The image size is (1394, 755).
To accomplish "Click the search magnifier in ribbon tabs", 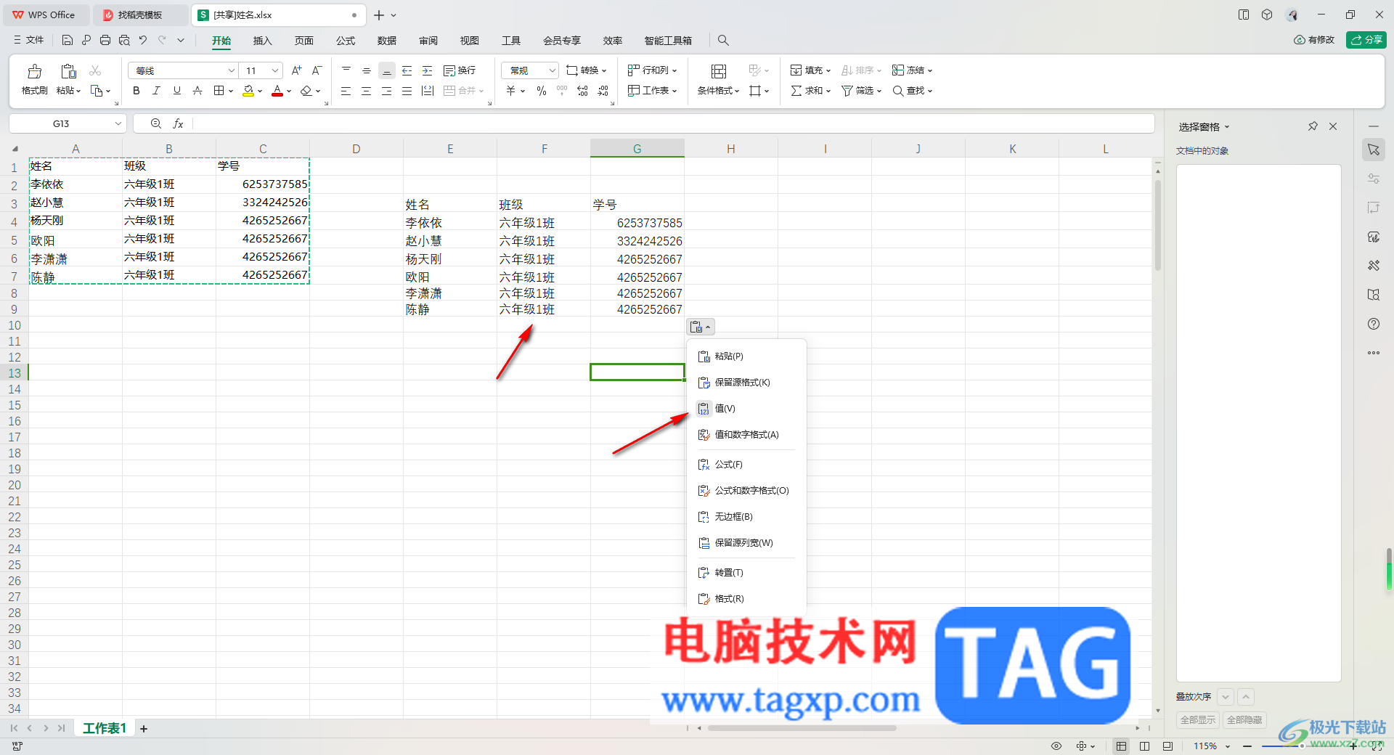I will pos(723,40).
